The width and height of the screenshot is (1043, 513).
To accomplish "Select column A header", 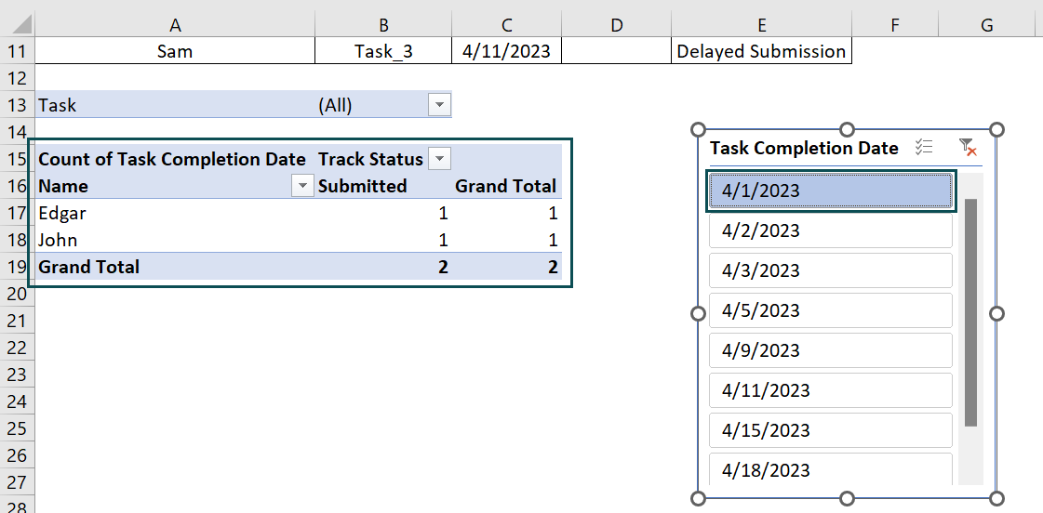I will [x=175, y=25].
